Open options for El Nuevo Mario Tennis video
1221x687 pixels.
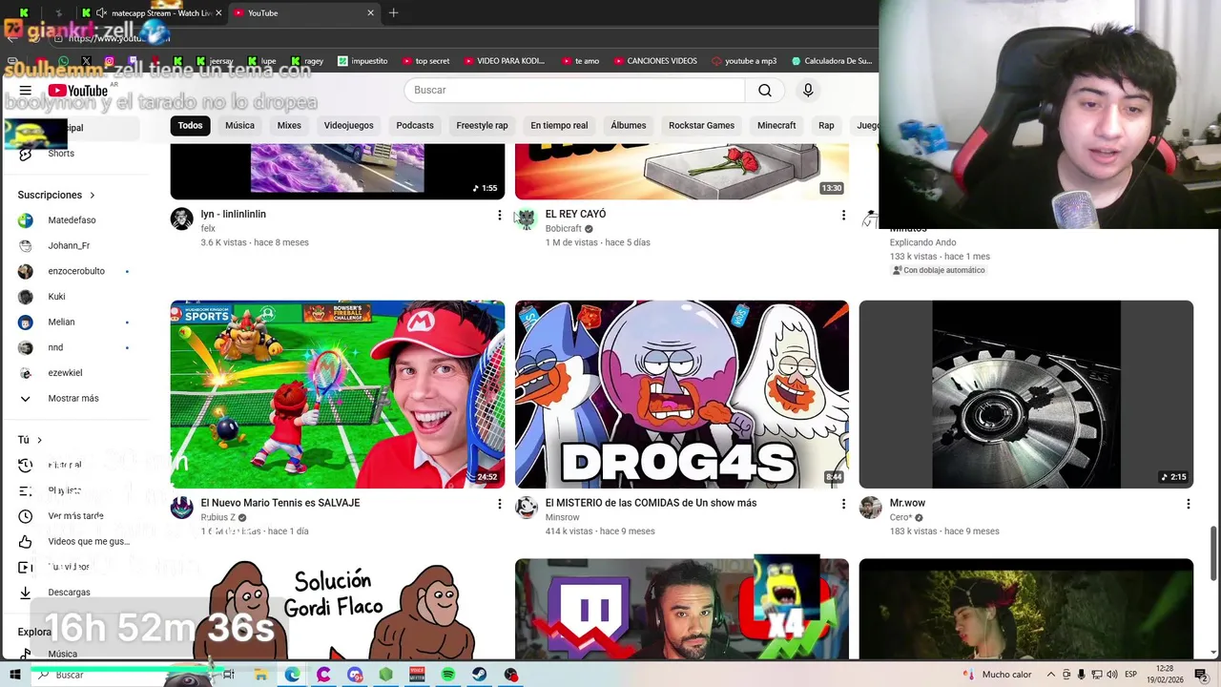click(x=499, y=504)
